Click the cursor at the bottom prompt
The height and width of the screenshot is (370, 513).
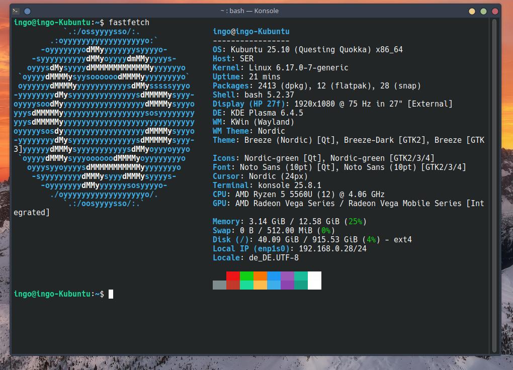tap(111, 294)
